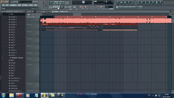Open the project info shortcut icon

point(157,2)
